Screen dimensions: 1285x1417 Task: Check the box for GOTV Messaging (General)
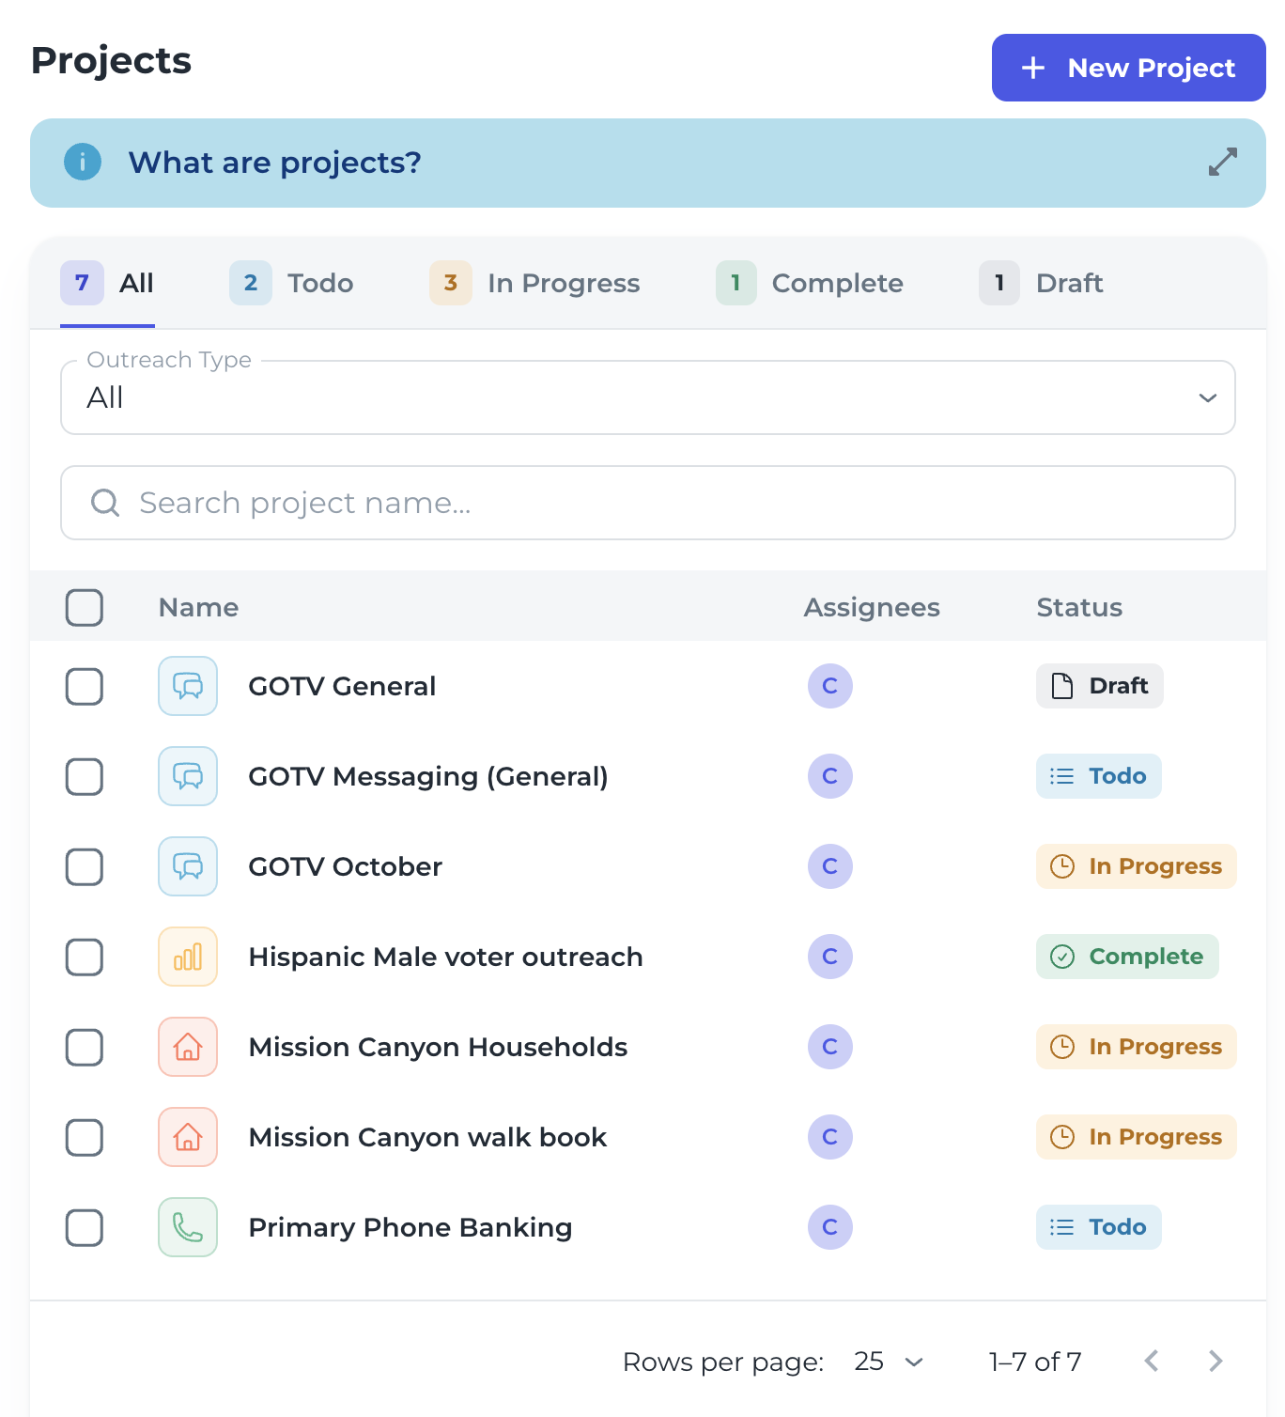pyautogui.click(x=85, y=777)
